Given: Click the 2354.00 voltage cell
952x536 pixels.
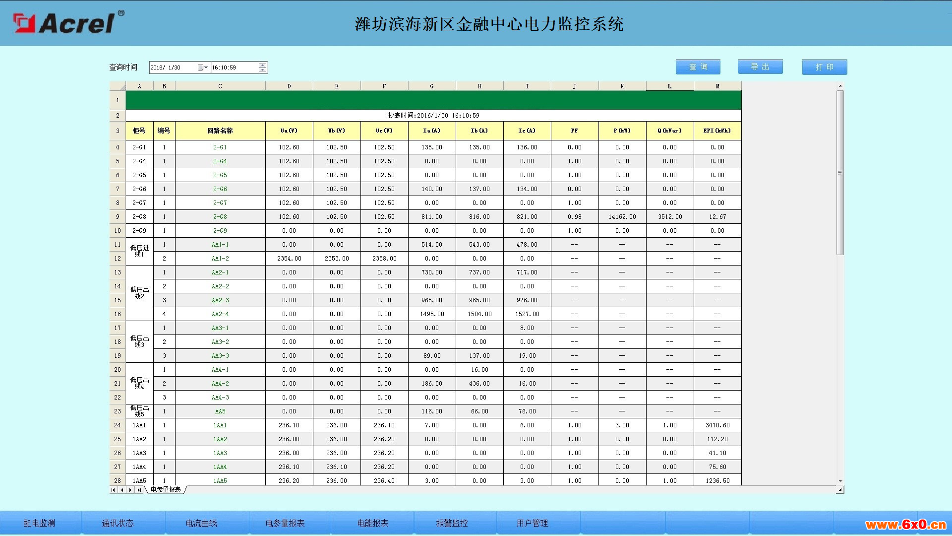Looking at the screenshot, I should click(x=289, y=259).
